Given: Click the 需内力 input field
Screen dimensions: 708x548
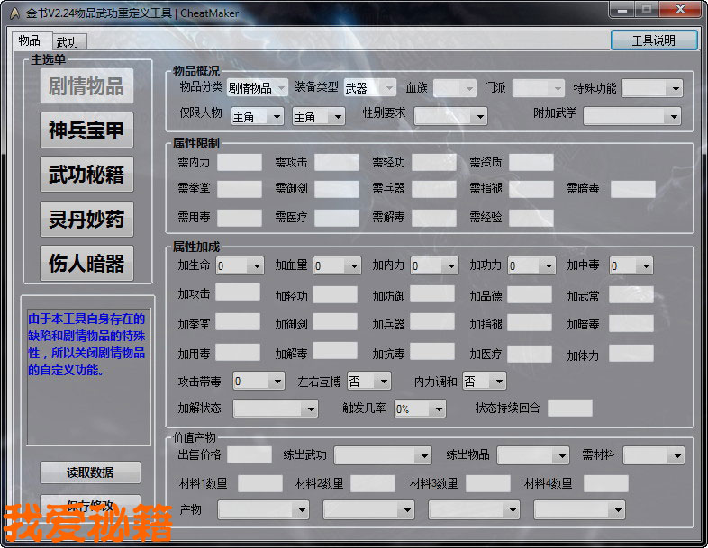Looking at the screenshot, I should coord(239,163).
